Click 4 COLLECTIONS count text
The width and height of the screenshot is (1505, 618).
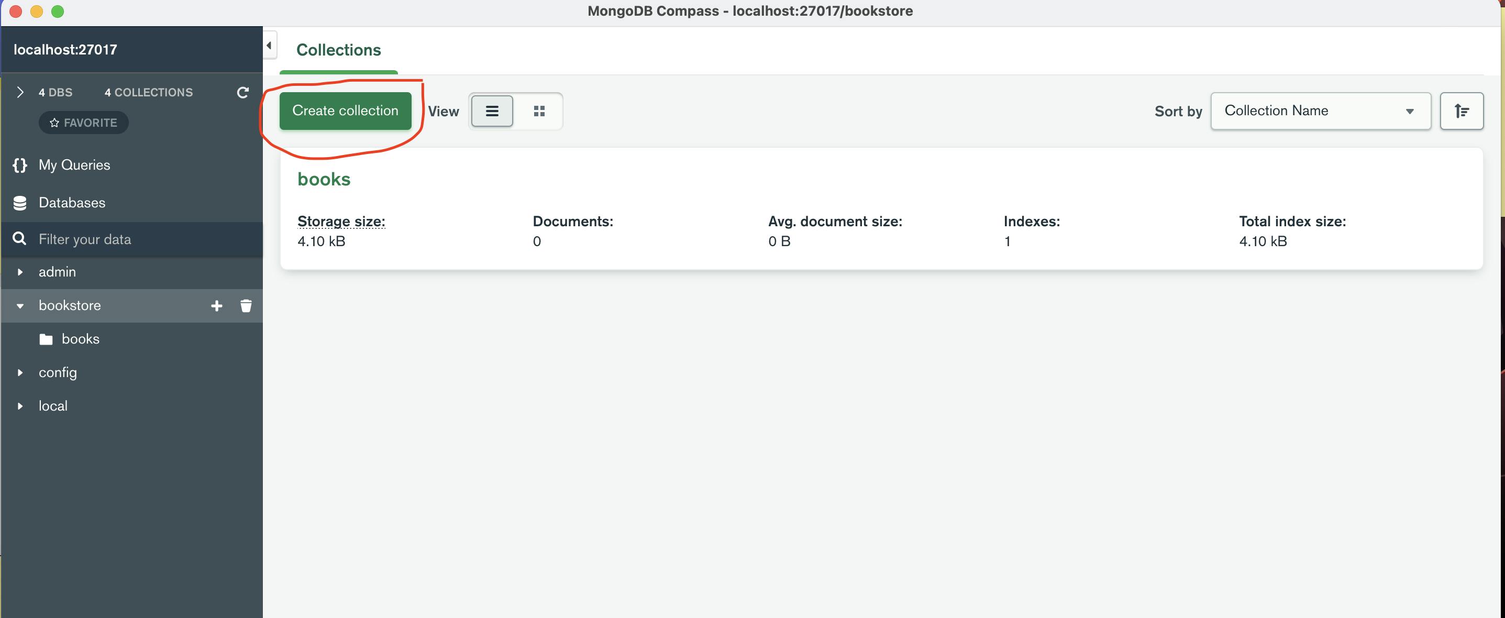tap(148, 92)
